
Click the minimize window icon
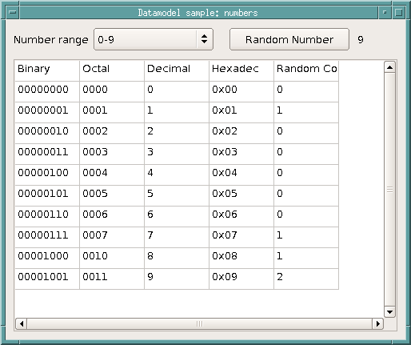click(x=385, y=13)
